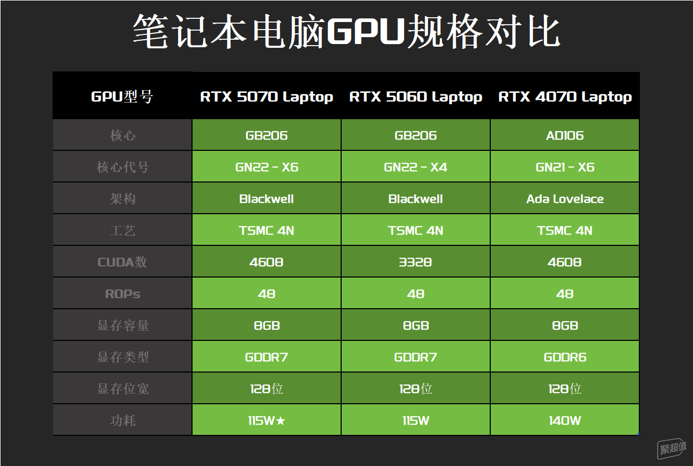Select the GN21 - X6 codename cell

point(565,167)
